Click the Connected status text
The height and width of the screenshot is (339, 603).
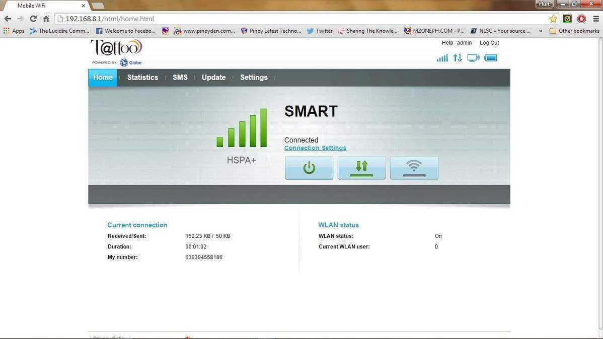click(x=301, y=140)
